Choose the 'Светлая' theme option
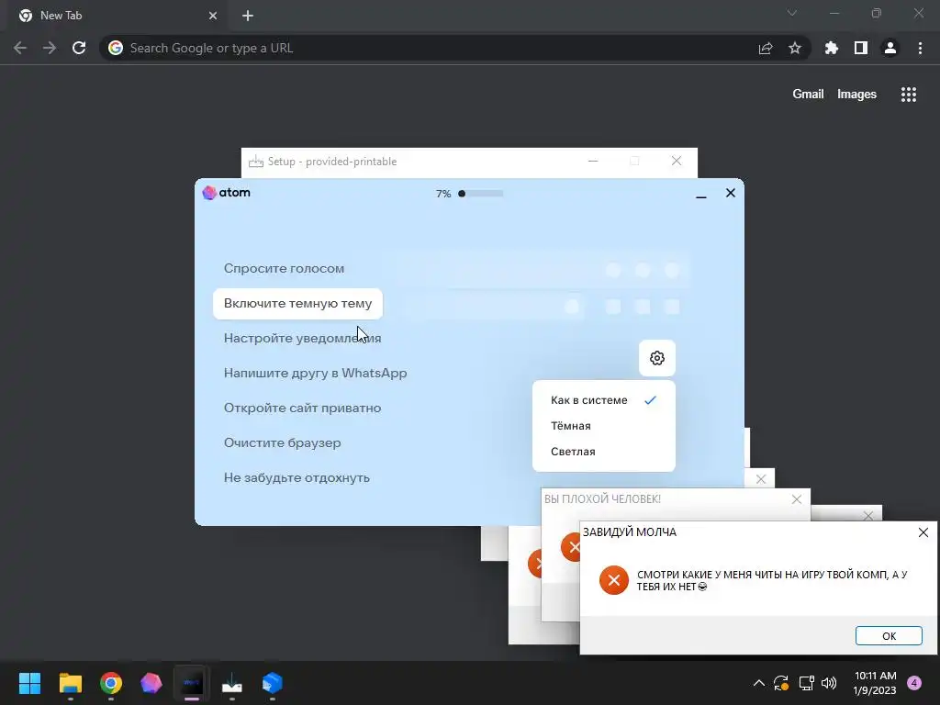The height and width of the screenshot is (705, 940). tap(604, 452)
